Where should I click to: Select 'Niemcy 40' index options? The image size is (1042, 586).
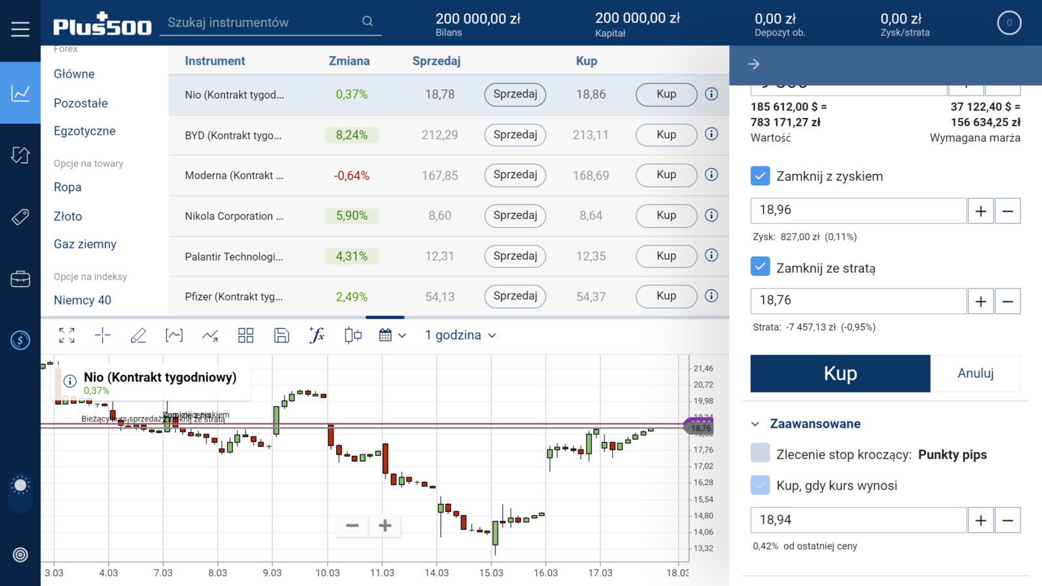tap(83, 300)
